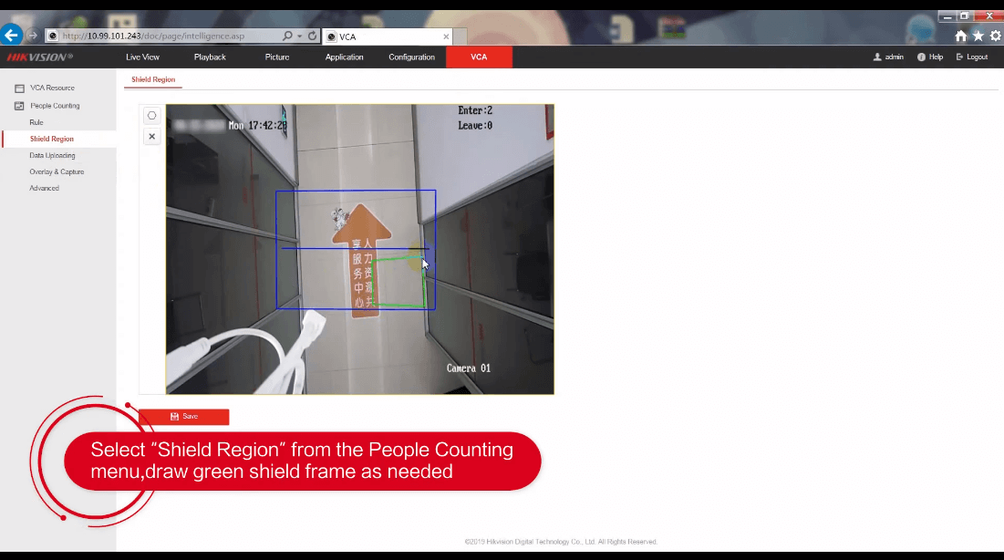
Task: Click the Logout link
Action: pyautogui.click(x=972, y=57)
